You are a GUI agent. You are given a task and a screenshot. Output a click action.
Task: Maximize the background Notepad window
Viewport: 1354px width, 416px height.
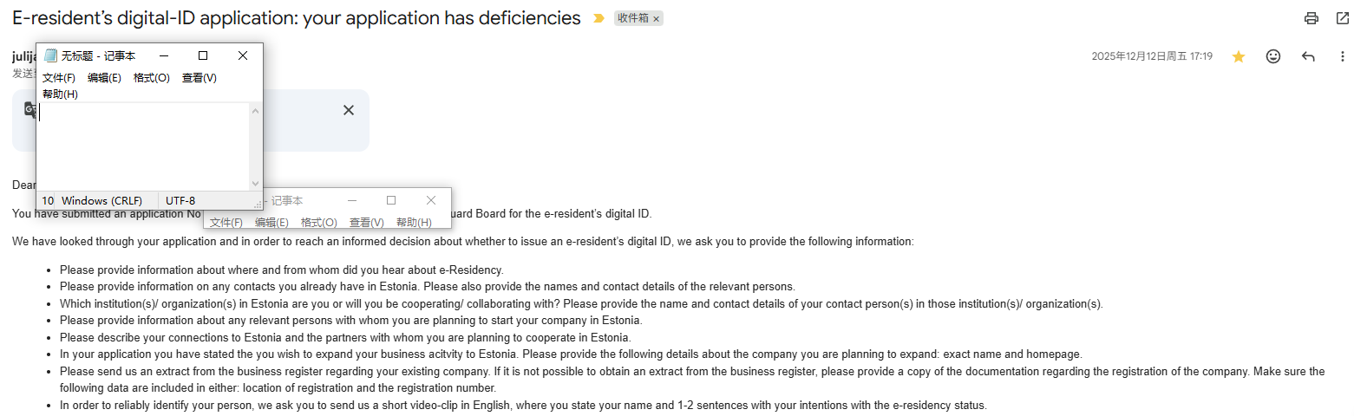[391, 200]
